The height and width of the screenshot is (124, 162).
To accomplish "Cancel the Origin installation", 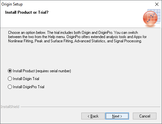I will point(145,116).
